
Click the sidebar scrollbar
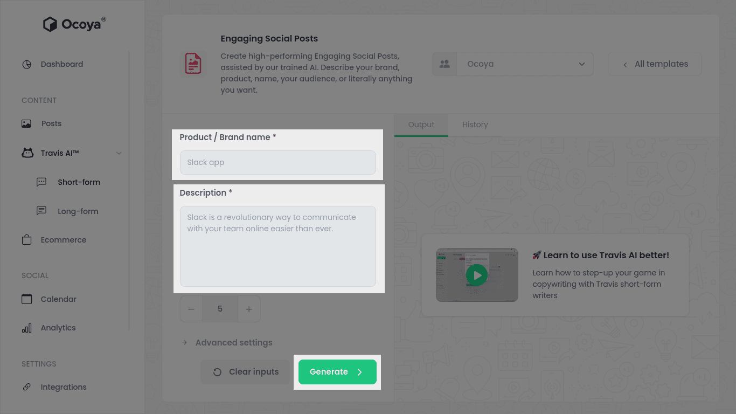click(x=129, y=190)
